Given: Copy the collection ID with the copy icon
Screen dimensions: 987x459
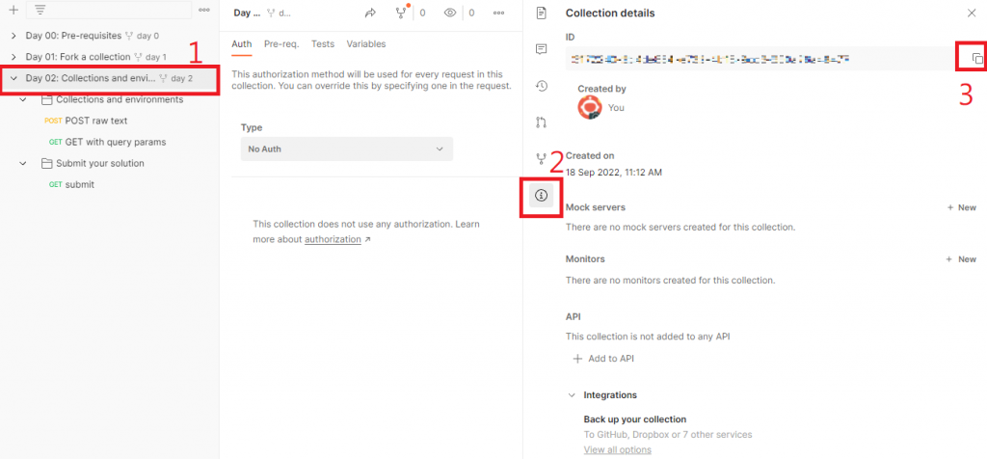Looking at the screenshot, I should (977, 59).
